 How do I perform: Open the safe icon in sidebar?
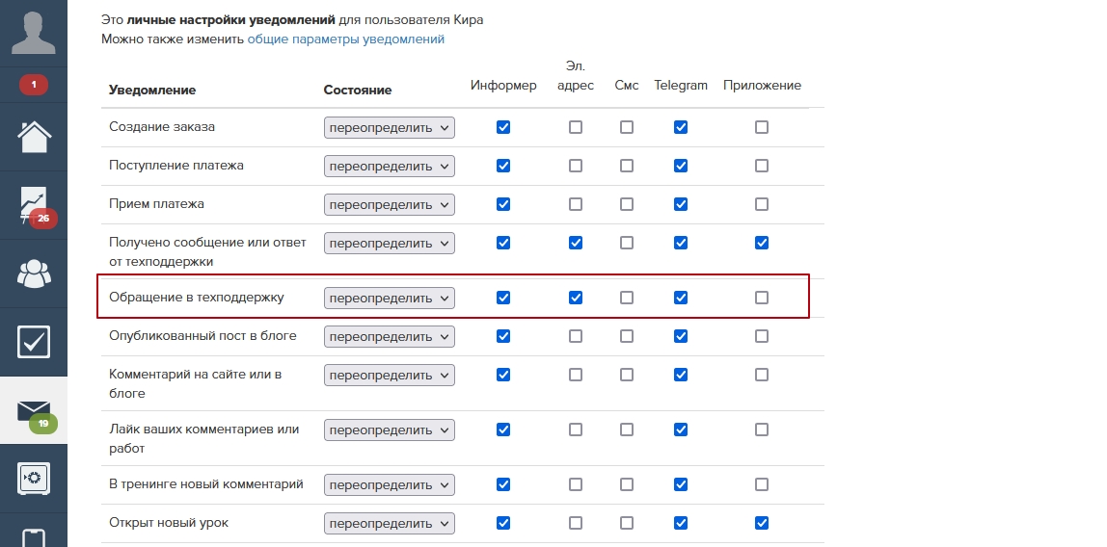tap(34, 478)
